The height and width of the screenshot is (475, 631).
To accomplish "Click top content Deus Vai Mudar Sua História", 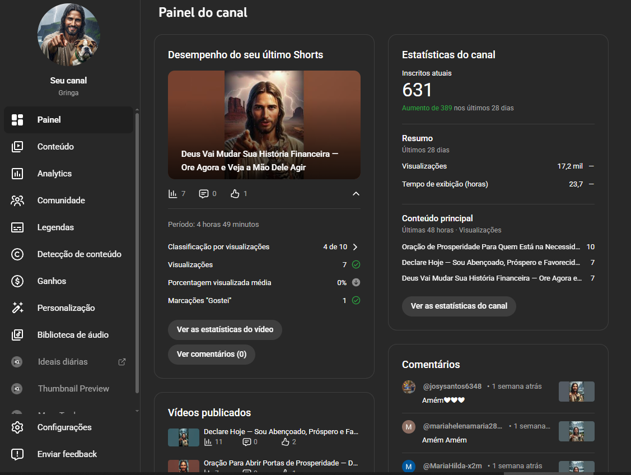I will [492, 278].
